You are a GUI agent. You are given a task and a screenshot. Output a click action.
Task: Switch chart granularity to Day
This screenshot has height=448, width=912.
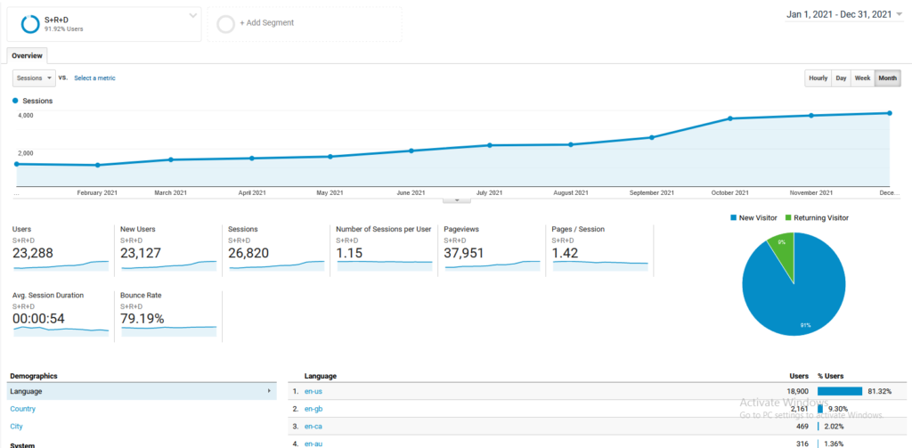click(841, 78)
